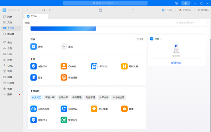The width and height of the screenshot is (211, 132).
Task: Click the 新建待办 link
Action: click(x=176, y=63)
